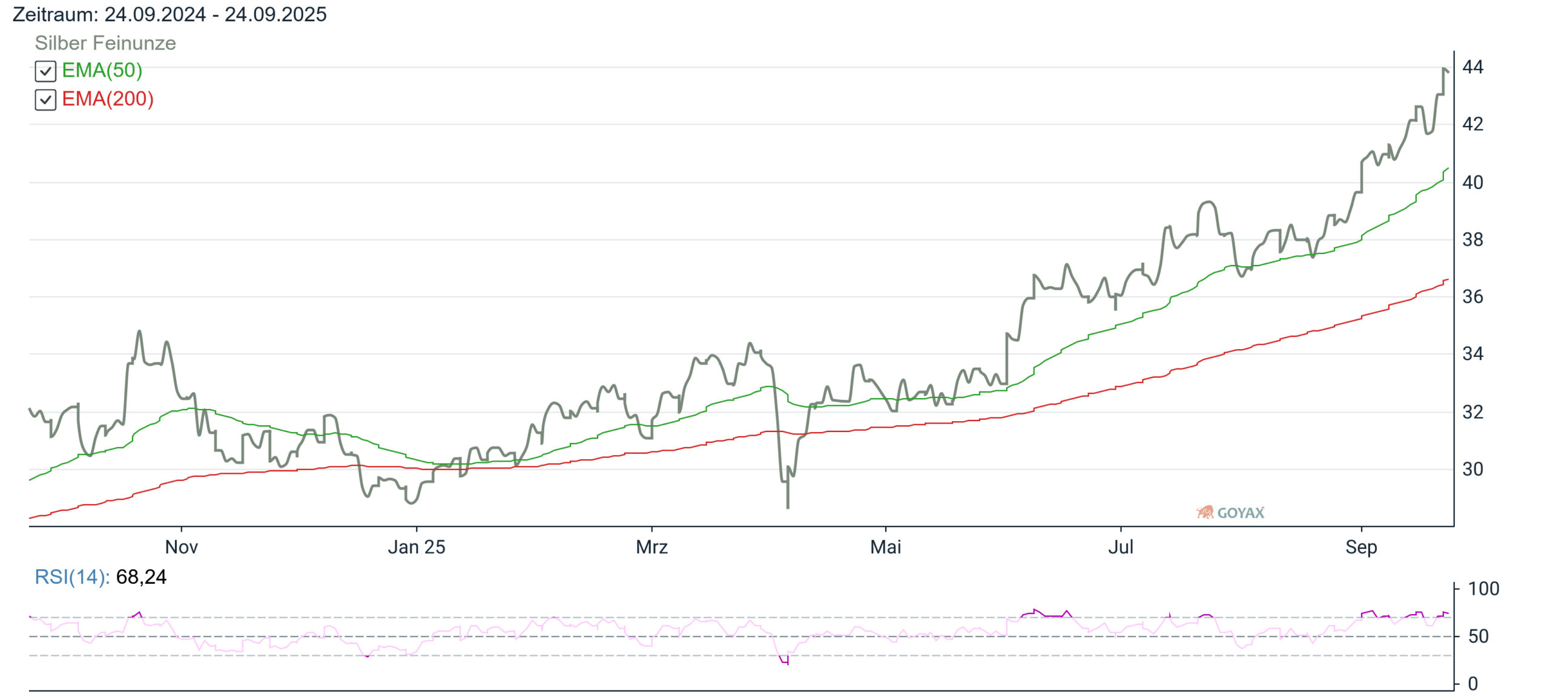
Task: Click the 50 value on RSI axis
Action: (x=1479, y=636)
